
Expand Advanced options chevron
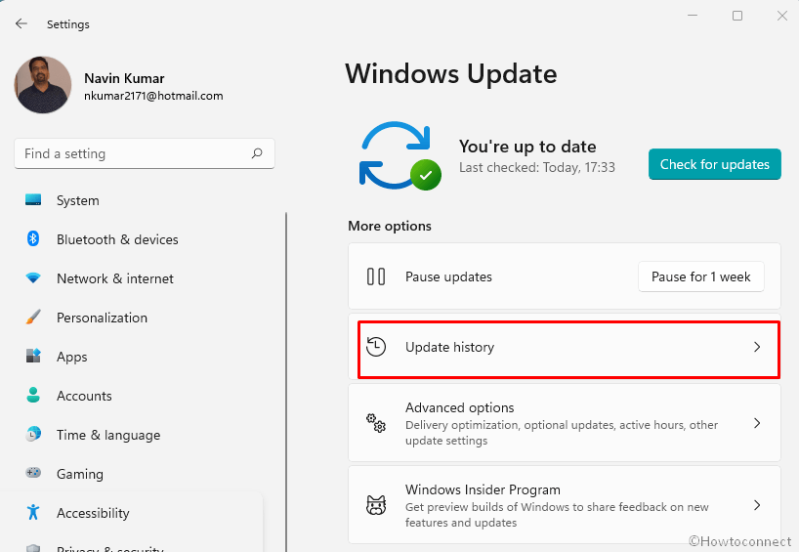pos(757,423)
